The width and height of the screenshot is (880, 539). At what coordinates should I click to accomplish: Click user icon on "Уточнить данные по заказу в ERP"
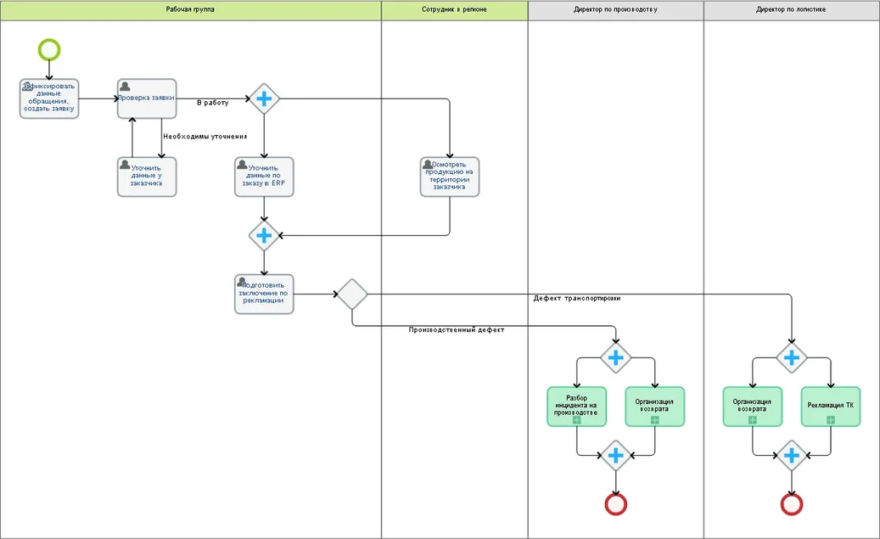coord(244,165)
